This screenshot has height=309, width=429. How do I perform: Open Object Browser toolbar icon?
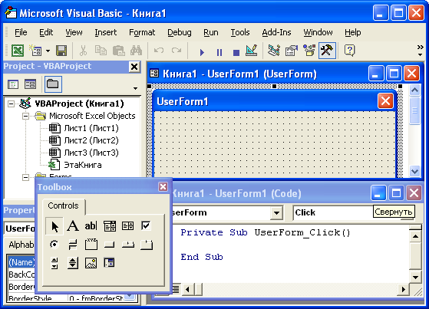(x=309, y=51)
